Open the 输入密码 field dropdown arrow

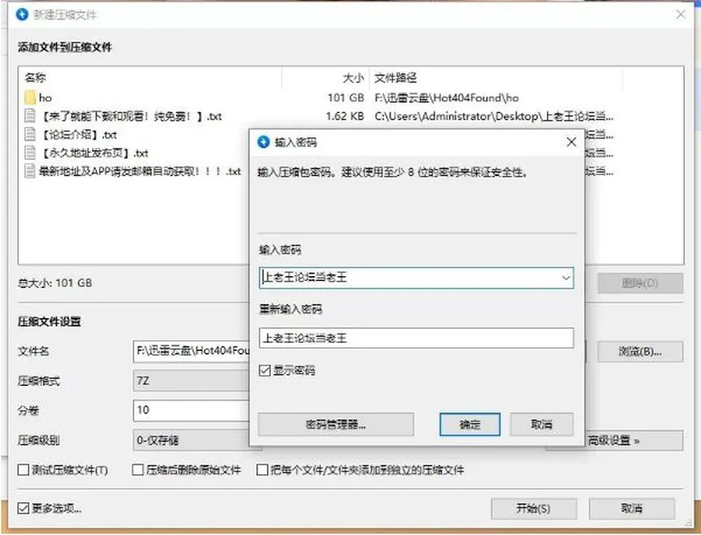566,278
